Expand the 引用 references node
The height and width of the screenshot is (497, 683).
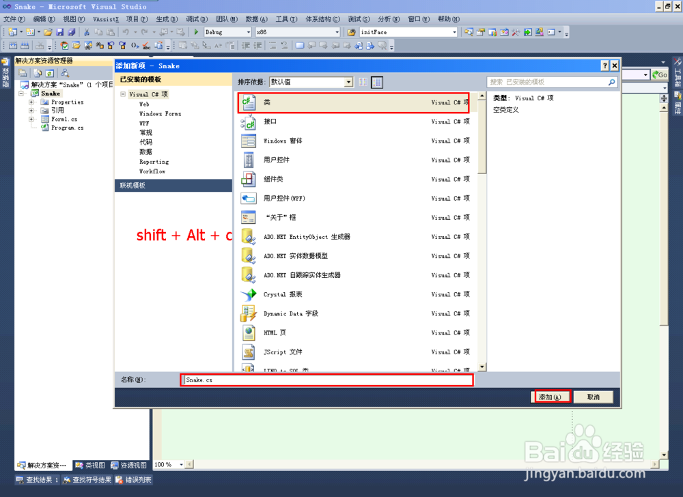[x=31, y=111]
